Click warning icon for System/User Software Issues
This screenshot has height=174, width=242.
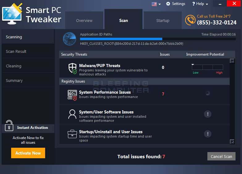tap(207, 114)
